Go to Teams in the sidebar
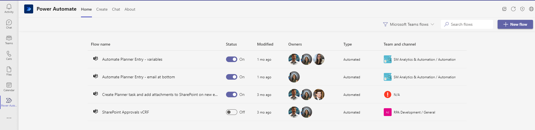535x130 pixels. click(x=9, y=40)
